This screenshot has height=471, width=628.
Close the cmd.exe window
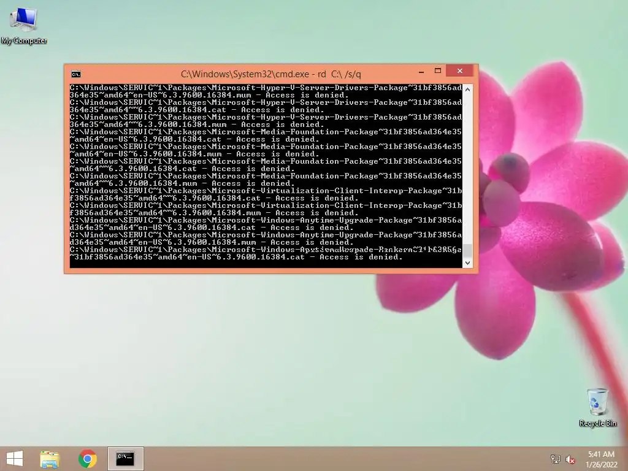(x=460, y=71)
